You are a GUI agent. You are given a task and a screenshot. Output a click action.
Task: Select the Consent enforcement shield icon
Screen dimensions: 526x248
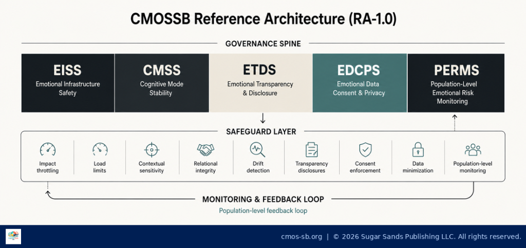pyautogui.click(x=365, y=149)
